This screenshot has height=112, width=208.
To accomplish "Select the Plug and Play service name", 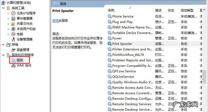I will point(122,22).
